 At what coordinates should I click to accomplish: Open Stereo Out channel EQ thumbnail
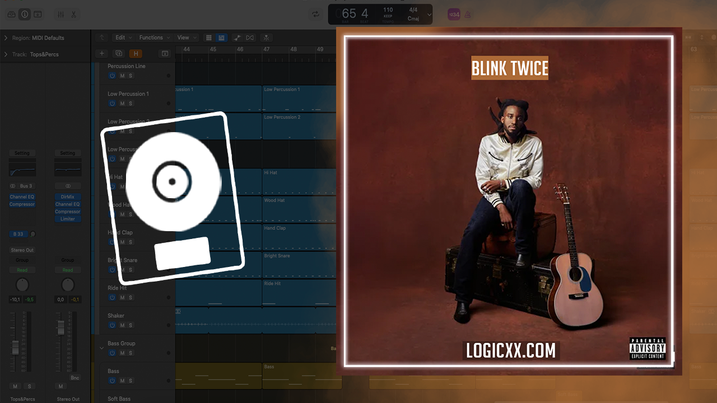(x=68, y=170)
